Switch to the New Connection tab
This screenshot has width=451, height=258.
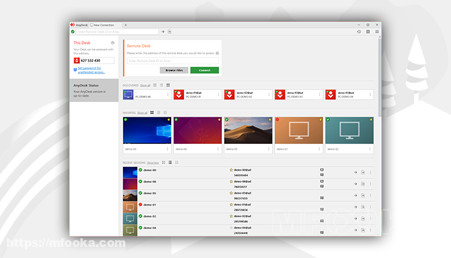104,25
